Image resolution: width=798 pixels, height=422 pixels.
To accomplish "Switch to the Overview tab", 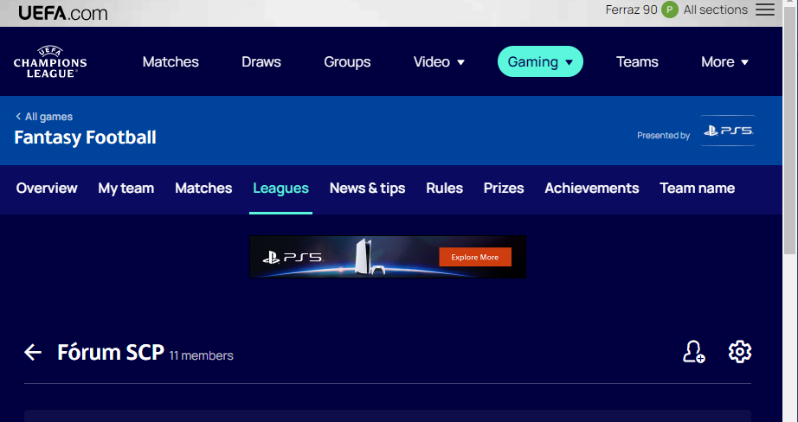I will pyautogui.click(x=47, y=189).
